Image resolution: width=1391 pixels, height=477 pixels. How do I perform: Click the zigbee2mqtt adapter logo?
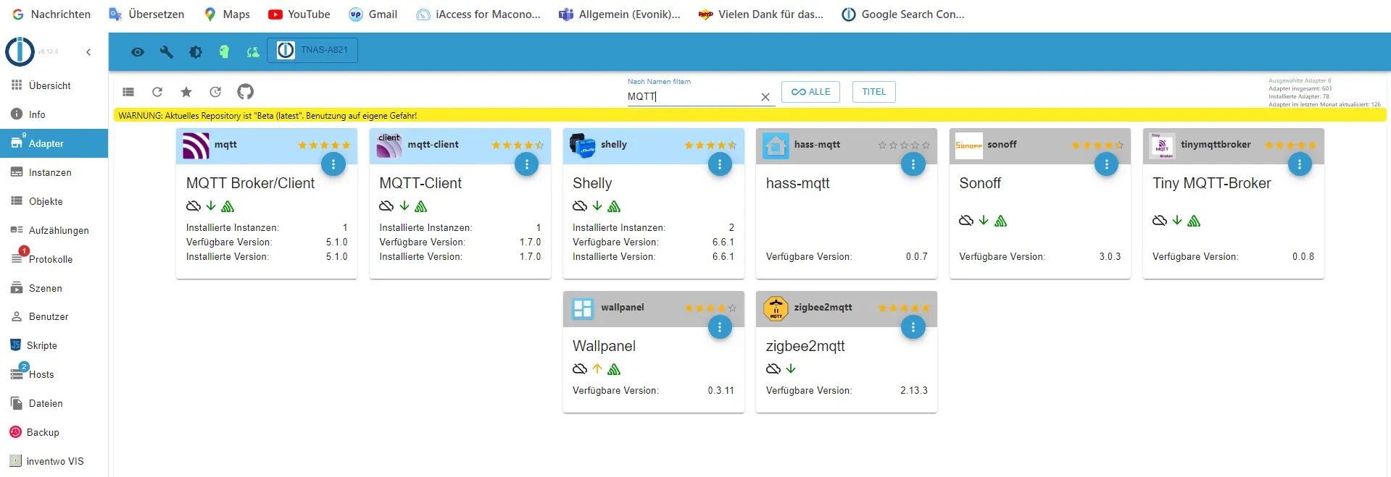click(x=776, y=308)
